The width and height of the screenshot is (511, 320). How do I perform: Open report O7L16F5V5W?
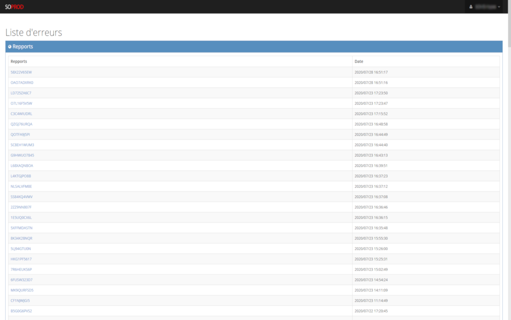coord(21,103)
